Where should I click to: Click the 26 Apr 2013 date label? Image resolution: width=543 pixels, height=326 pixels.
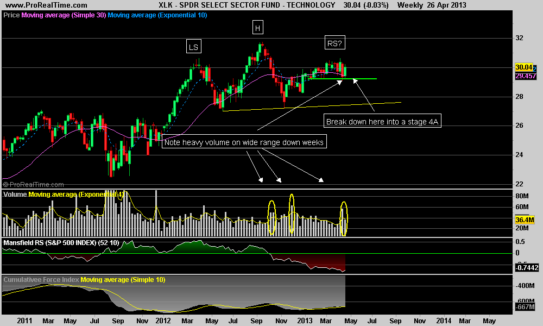click(x=446, y=5)
